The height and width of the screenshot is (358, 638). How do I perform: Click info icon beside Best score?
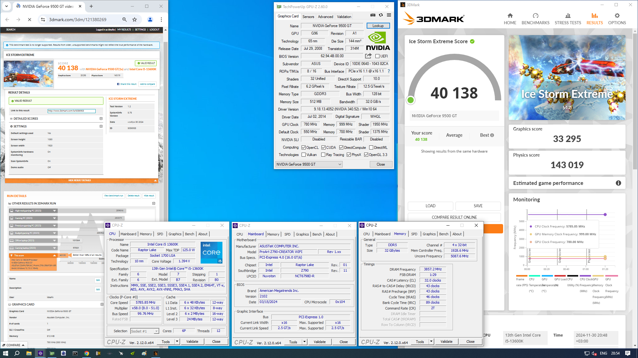[x=492, y=135]
